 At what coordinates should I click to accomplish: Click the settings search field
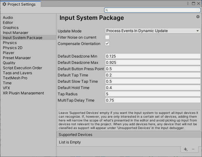[152, 10]
